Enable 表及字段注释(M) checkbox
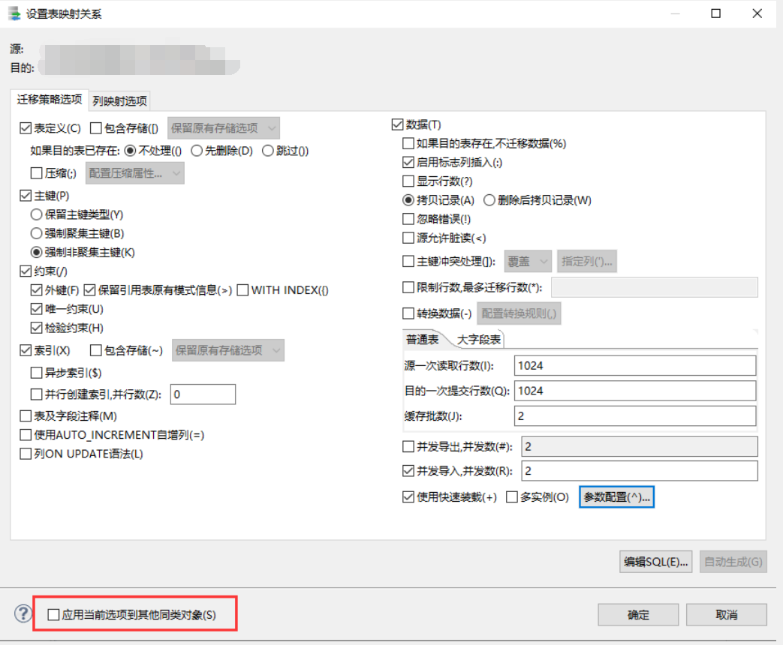Viewport: 783px width, 645px height. coord(26,416)
